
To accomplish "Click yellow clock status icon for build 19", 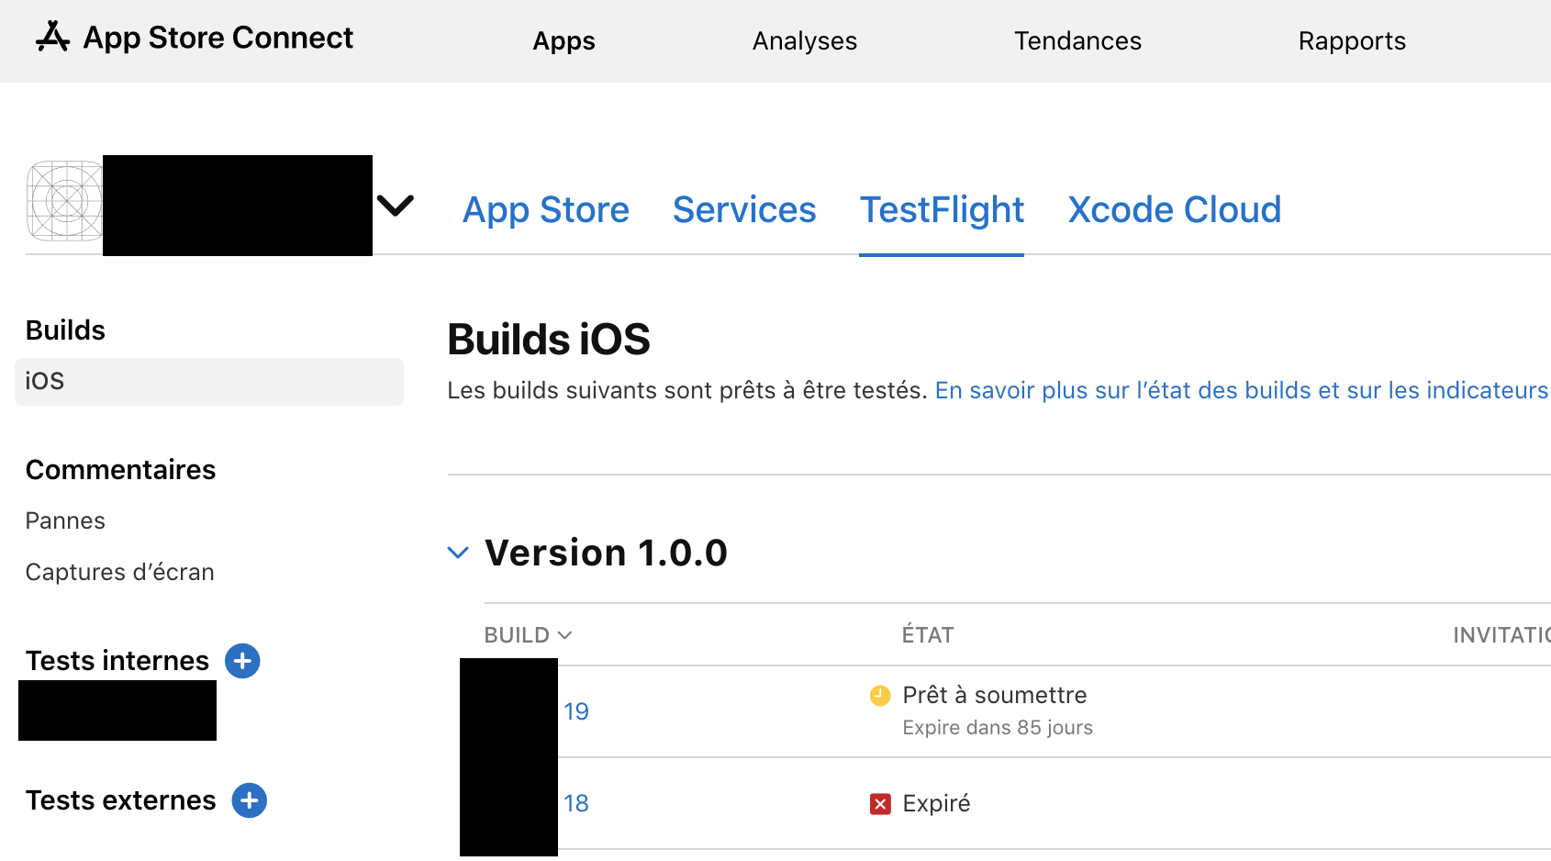I will pyautogui.click(x=880, y=696).
